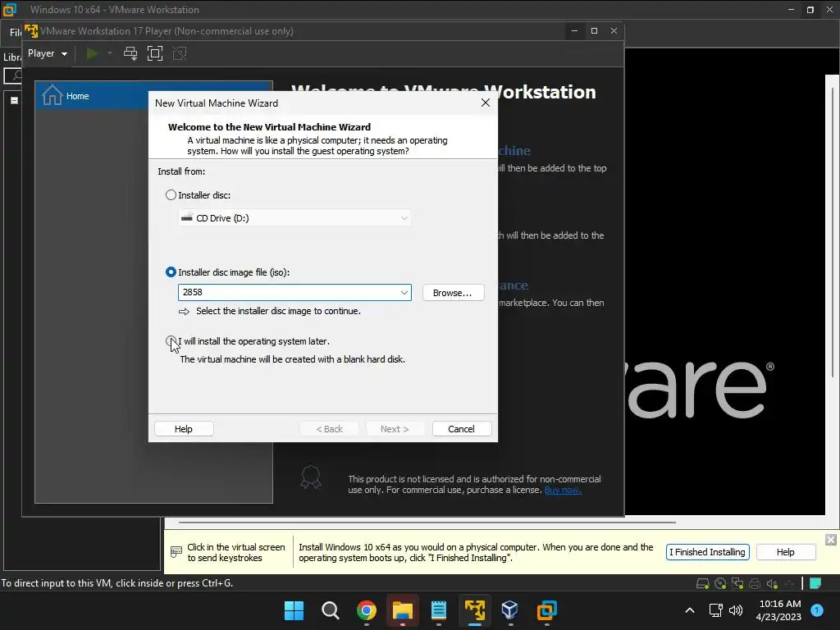
Task: Select Installer disc radio button
Action: pos(171,195)
